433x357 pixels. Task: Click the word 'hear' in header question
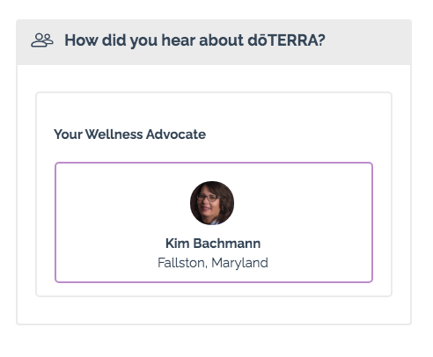(x=179, y=40)
